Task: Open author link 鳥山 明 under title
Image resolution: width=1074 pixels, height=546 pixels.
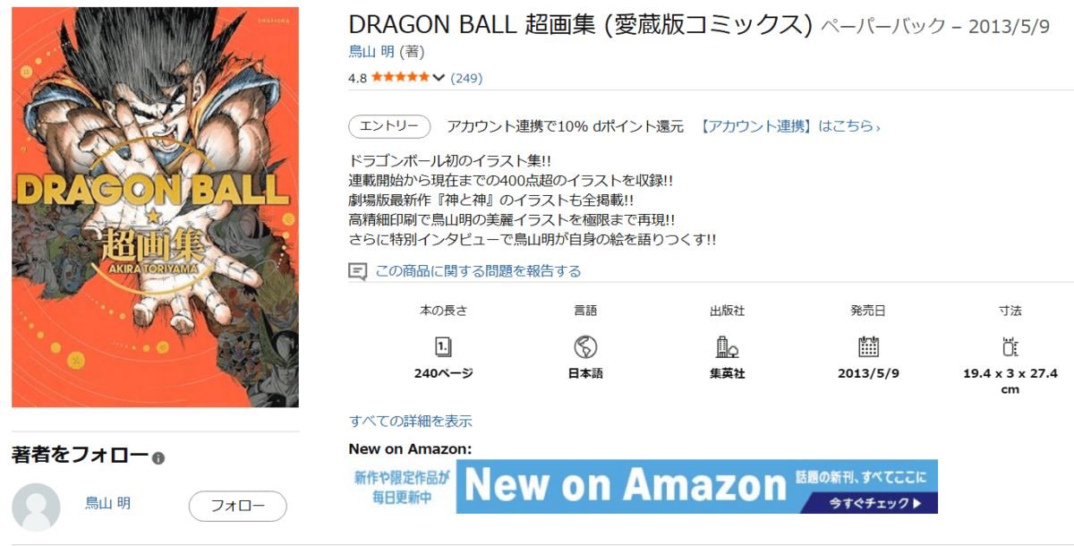Action: coord(371,52)
